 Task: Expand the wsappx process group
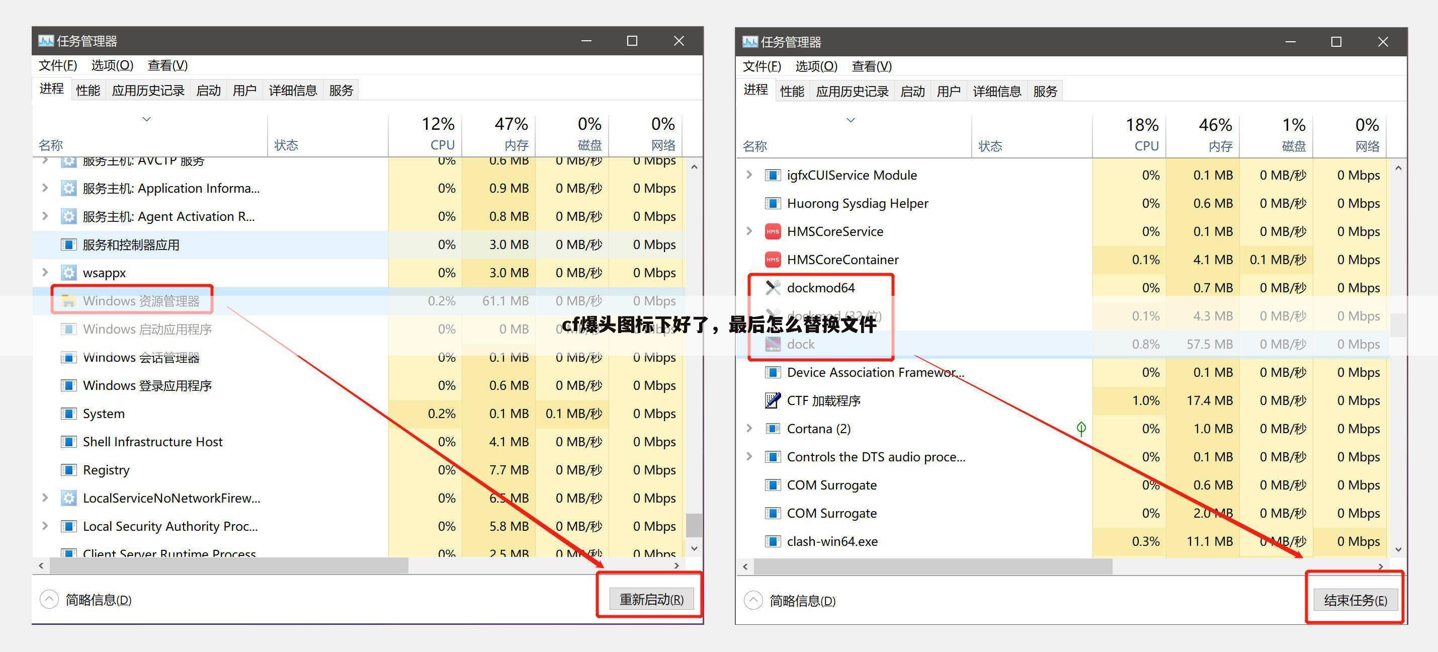point(45,272)
